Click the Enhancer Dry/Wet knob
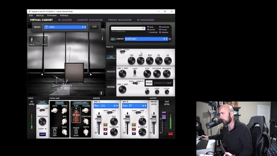The image size is (277, 156). 122,74
